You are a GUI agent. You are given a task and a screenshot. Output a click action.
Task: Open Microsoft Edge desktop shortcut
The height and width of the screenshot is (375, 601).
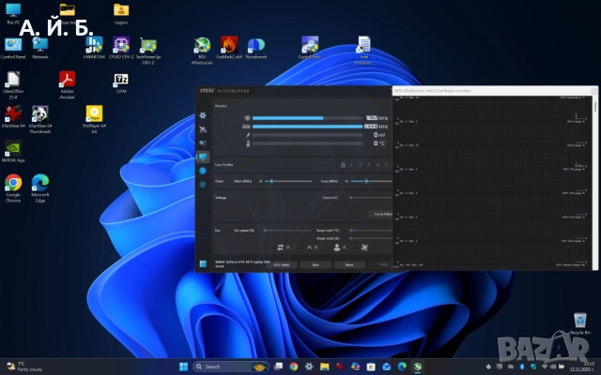tap(40, 187)
